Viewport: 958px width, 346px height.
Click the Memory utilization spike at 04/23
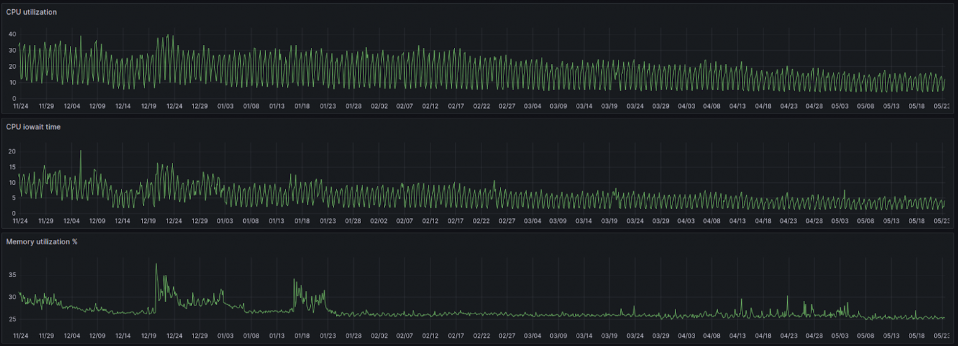(787, 297)
